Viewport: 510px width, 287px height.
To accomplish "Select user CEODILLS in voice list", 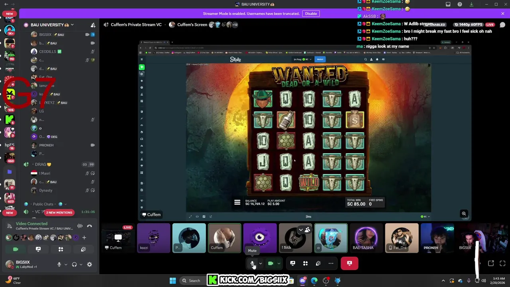I will (x=60, y=51).
